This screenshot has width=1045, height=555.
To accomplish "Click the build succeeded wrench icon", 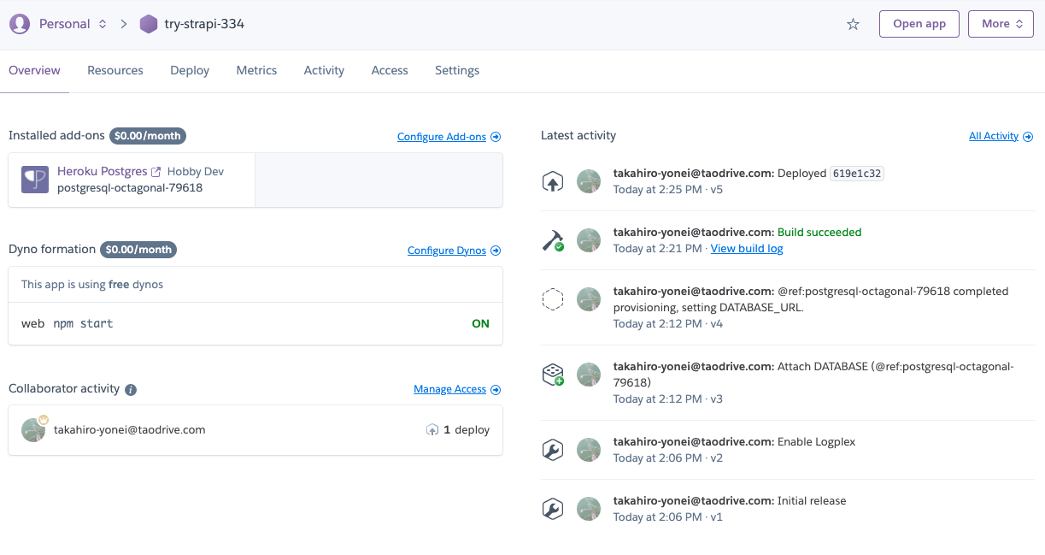I will [x=552, y=240].
